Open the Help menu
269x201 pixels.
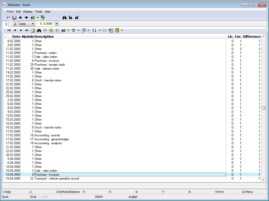48,12
